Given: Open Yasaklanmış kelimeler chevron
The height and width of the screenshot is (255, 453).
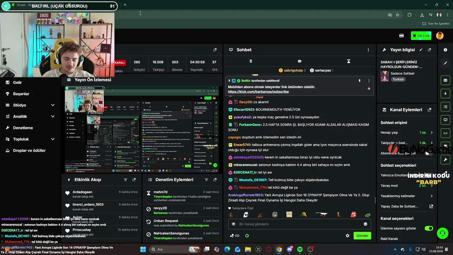Looking at the screenshot, I should (431, 196).
